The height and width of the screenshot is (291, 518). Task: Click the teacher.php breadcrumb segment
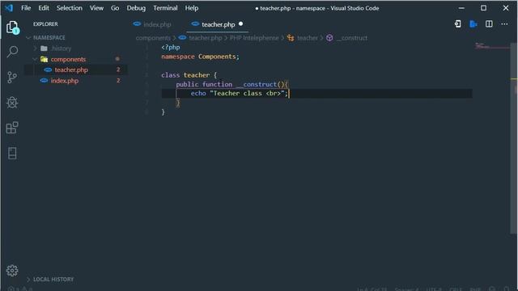pyautogui.click(x=205, y=38)
